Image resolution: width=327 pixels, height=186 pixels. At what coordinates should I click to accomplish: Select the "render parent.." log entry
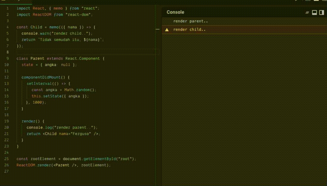pos(190,21)
